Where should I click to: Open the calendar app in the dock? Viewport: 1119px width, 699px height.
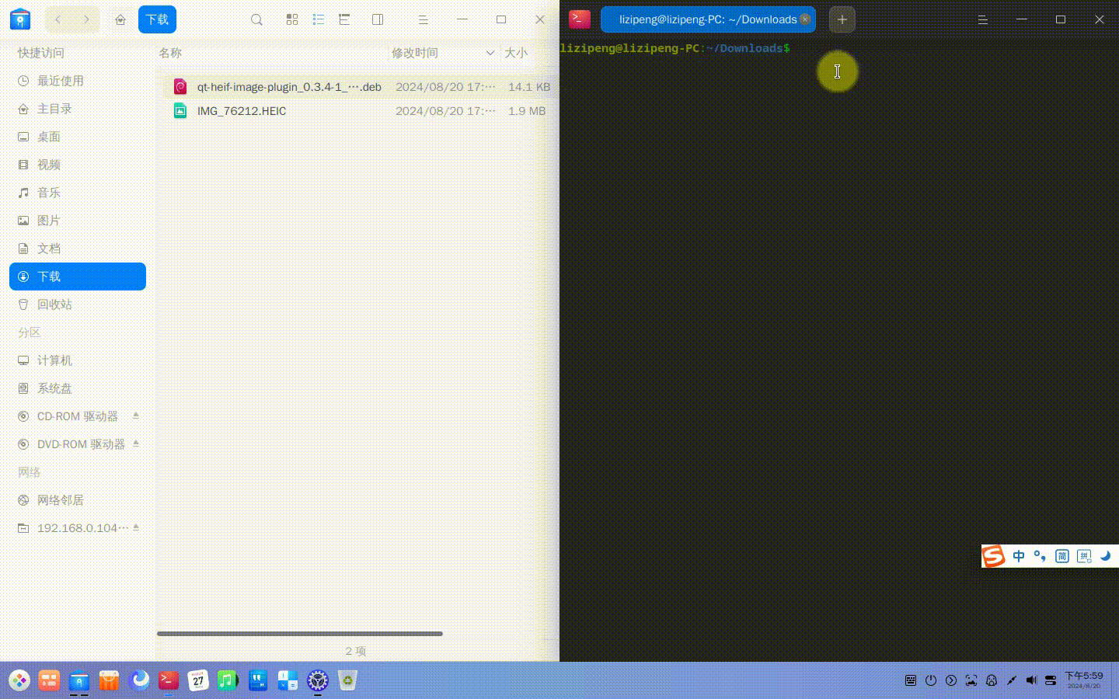coord(198,681)
